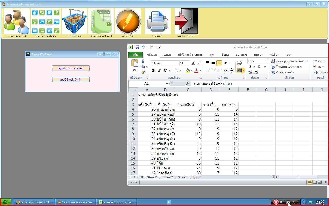
Task: Click the green Excel report creation icon
Action: 101,22
